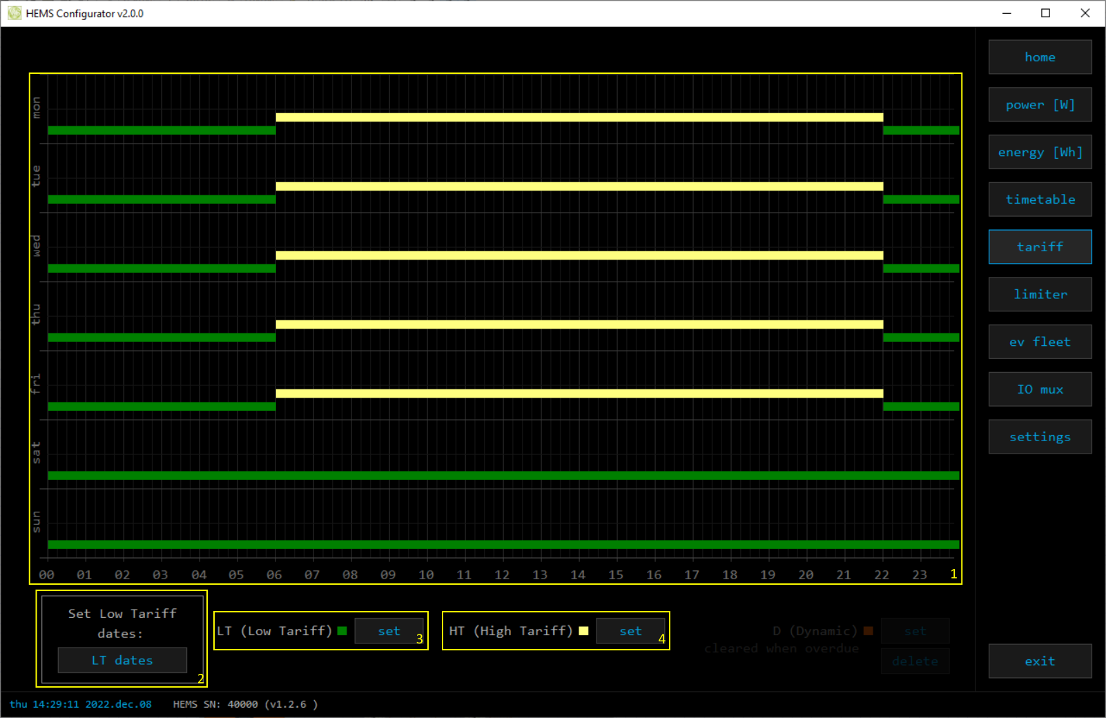Click the HEMS Configurator app icon in title bar
The width and height of the screenshot is (1106, 718).
coord(14,13)
